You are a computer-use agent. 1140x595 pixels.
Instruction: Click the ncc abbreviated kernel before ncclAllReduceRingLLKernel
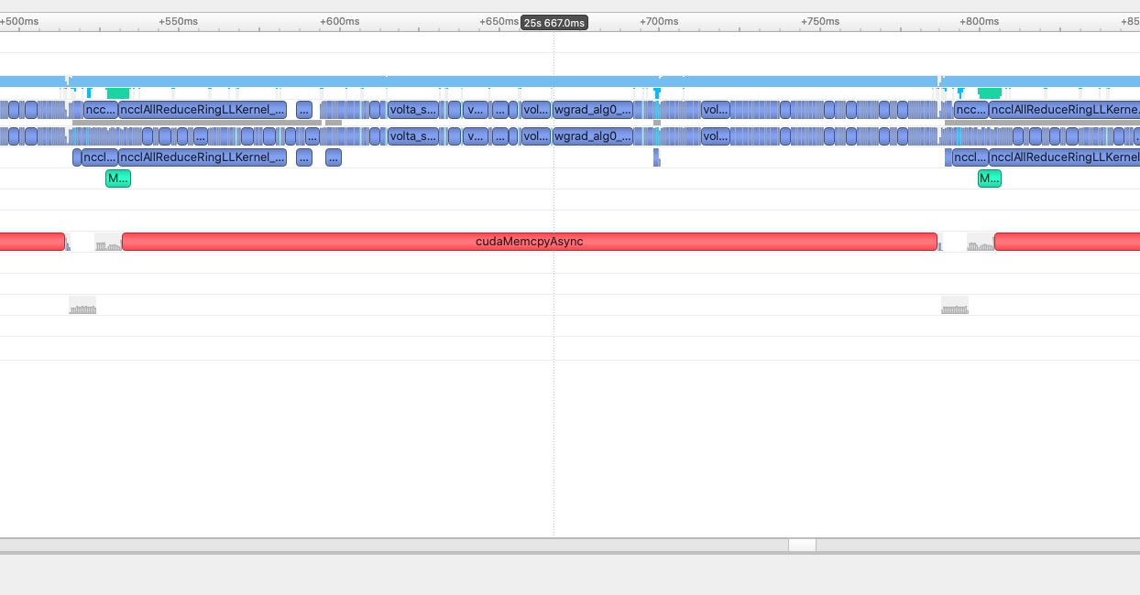point(100,110)
